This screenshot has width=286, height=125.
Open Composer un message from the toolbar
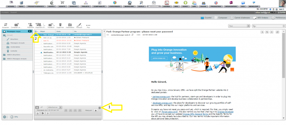click(x=16, y=25)
